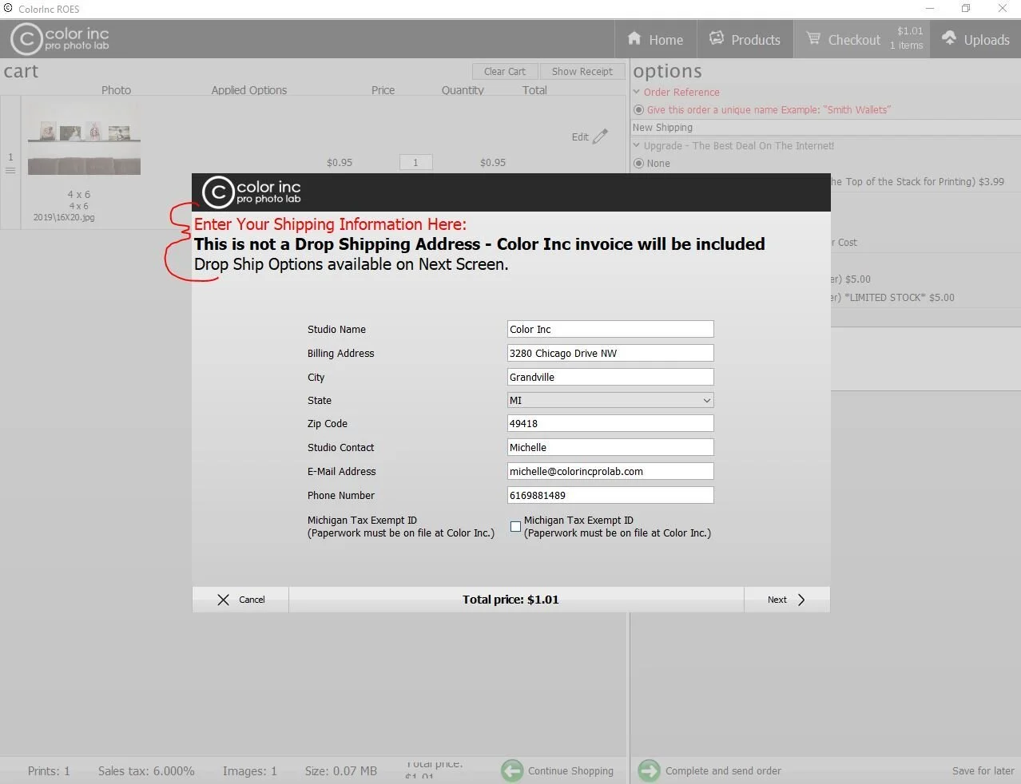Click the quantity field in cart row
Image resolution: width=1021 pixels, height=784 pixels.
(x=415, y=162)
